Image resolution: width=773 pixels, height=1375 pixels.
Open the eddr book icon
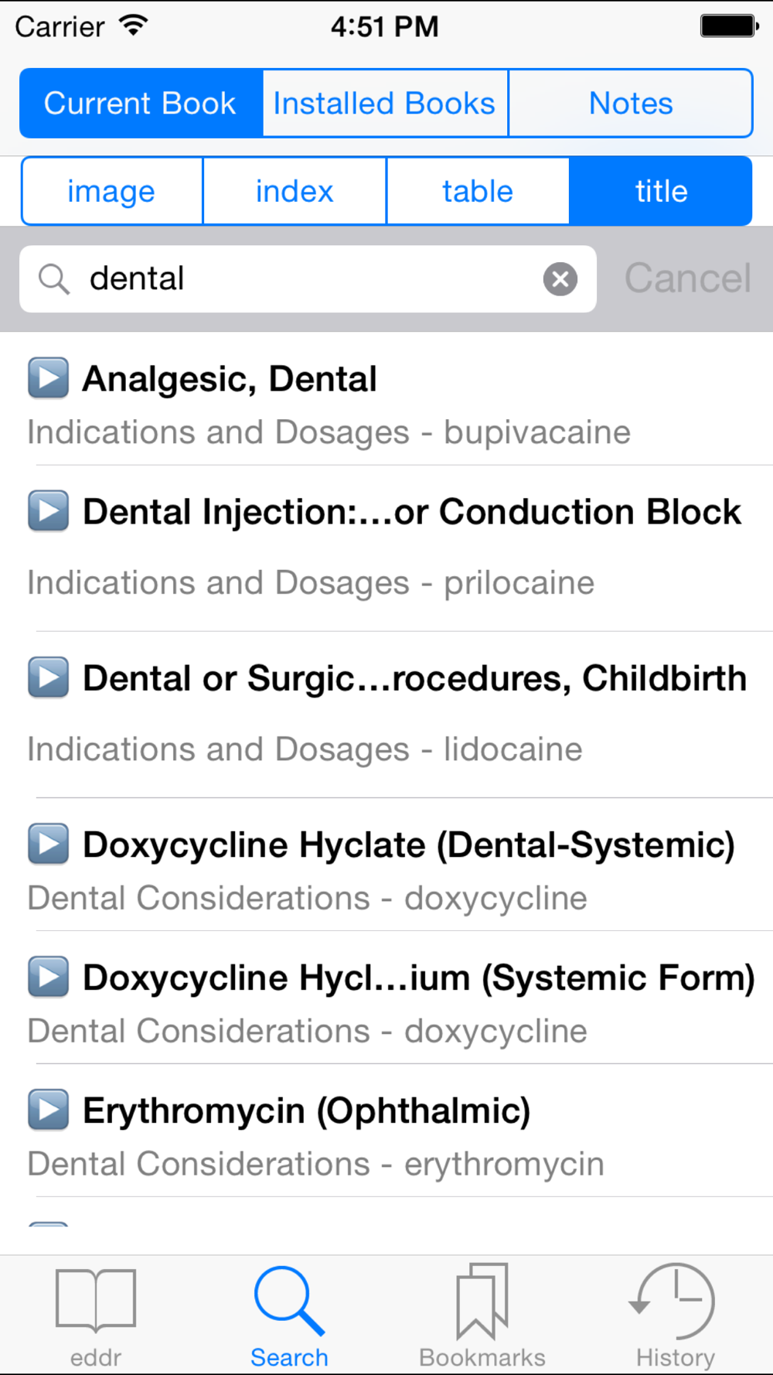coord(96,1302)
